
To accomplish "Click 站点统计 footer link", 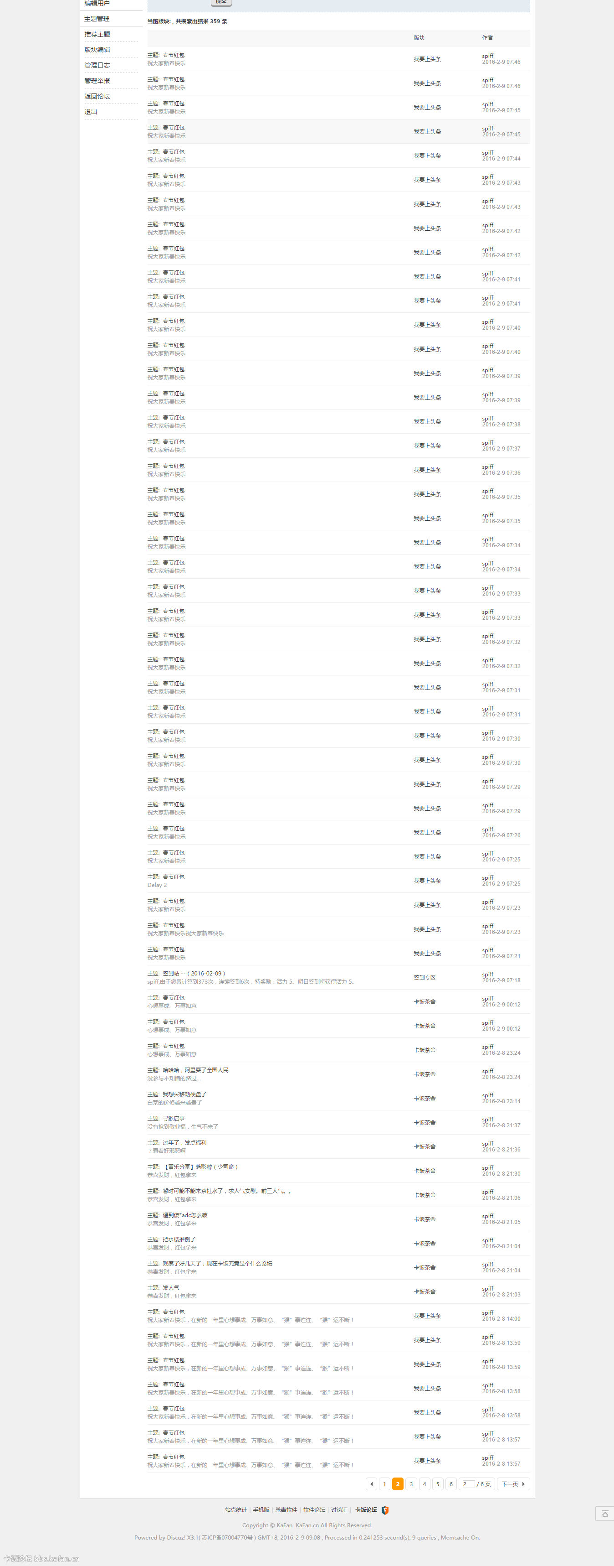I will point(235,1510).
